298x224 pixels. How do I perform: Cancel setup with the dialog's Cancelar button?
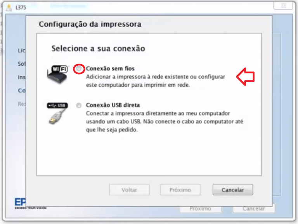[x=233, y=189]
